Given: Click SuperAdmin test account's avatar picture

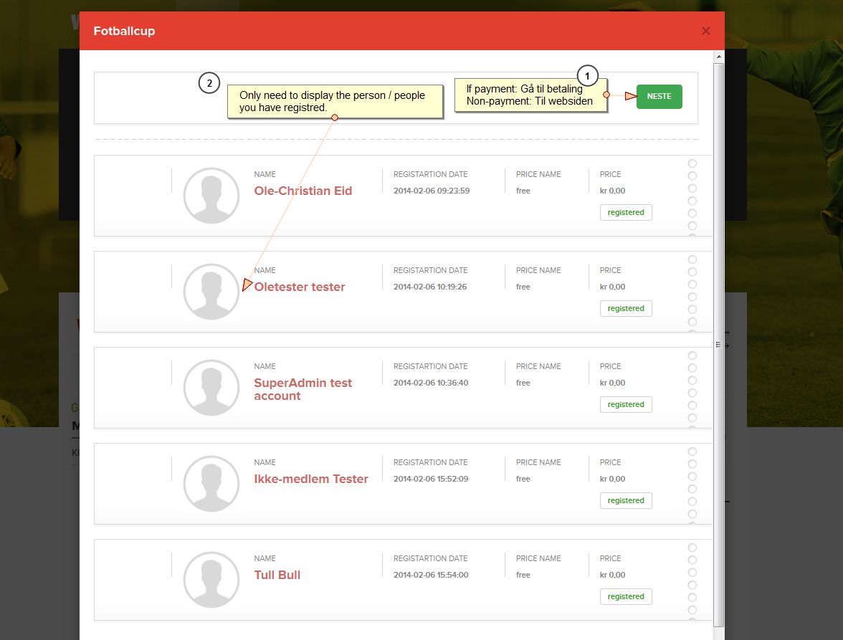Looking at the screenshot, I should [x=211, y=388].
